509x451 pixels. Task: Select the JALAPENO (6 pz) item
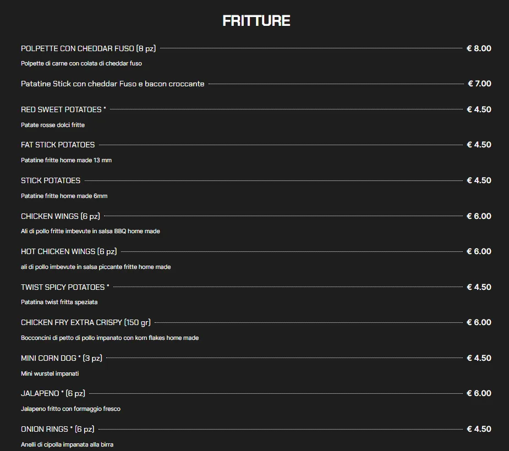click(53, 393)
